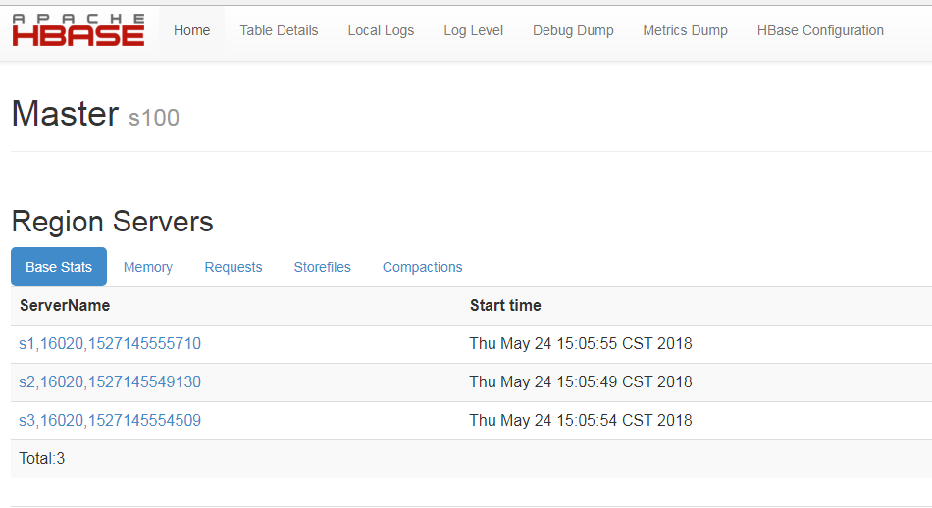Switch to the Compactions tab
This screenshot has height=508, width=932.
422,267
